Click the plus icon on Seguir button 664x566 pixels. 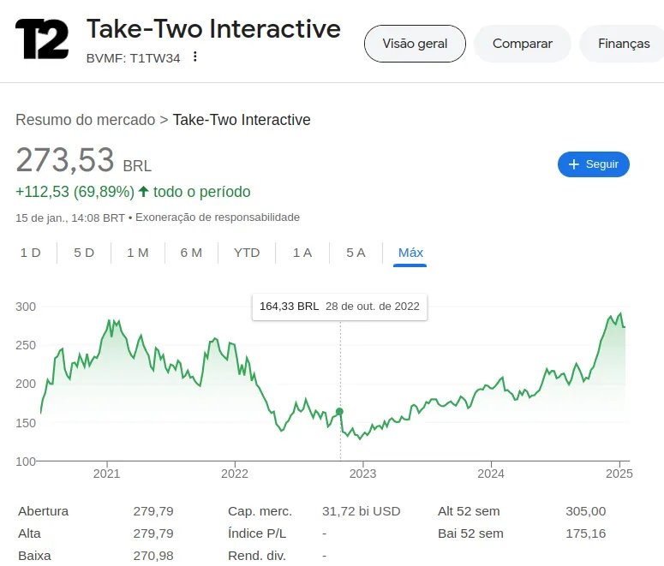point(574,164)
